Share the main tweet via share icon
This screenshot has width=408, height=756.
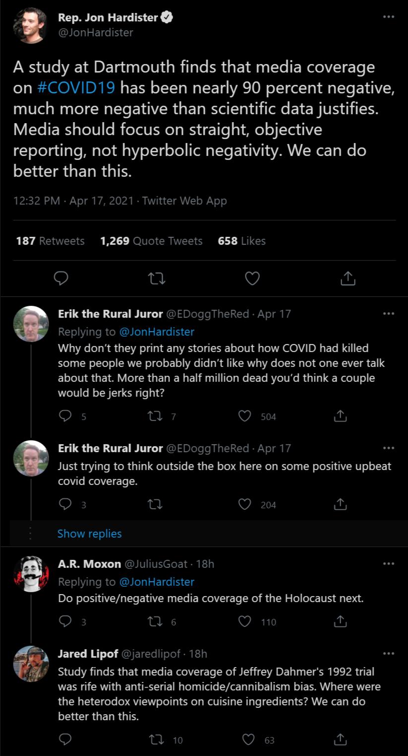coord(348,279)
